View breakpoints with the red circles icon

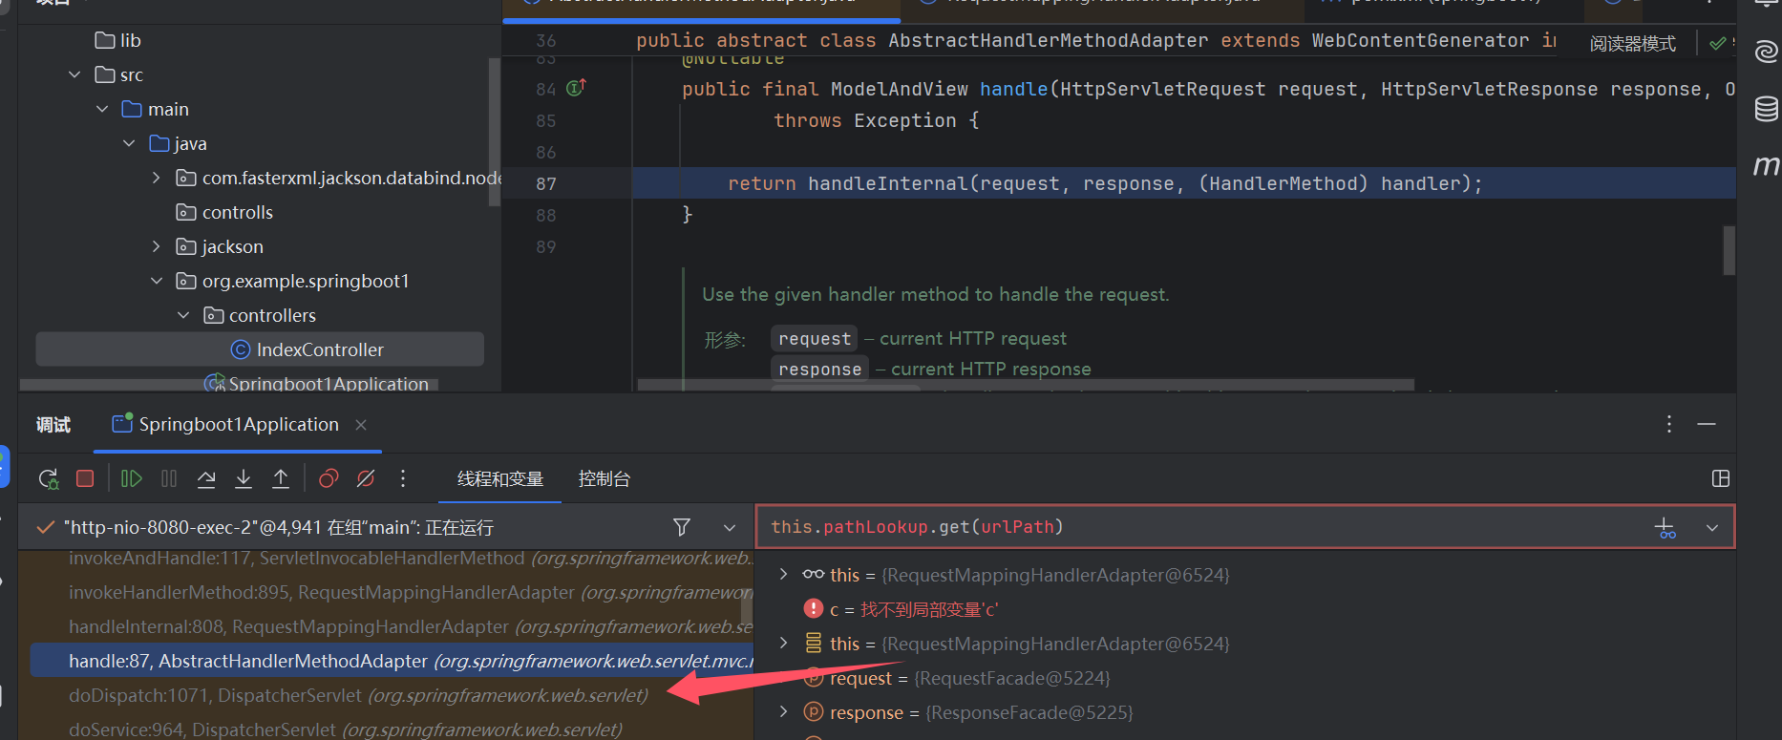point(329,478)
